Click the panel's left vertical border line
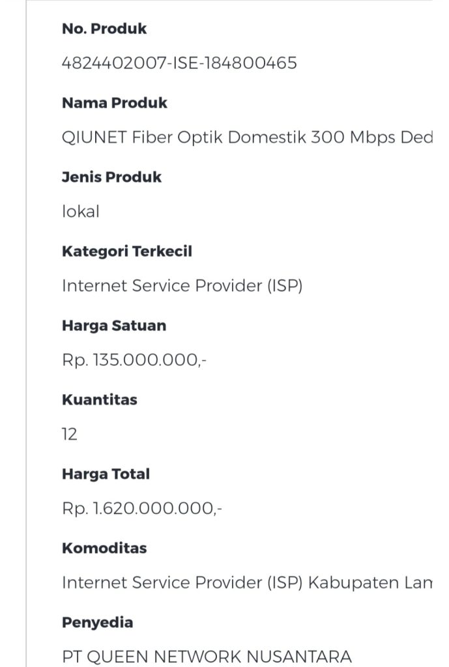Viewport: 449px width, 667px height. coord(26,326)
